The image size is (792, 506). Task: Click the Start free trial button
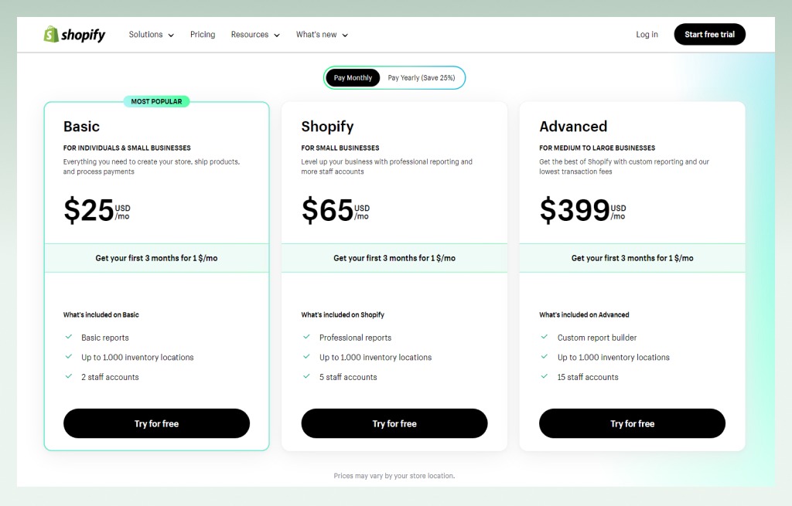pos(710,34)
